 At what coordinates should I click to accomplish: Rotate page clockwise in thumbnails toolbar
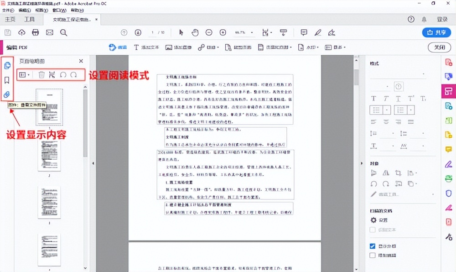73,75
